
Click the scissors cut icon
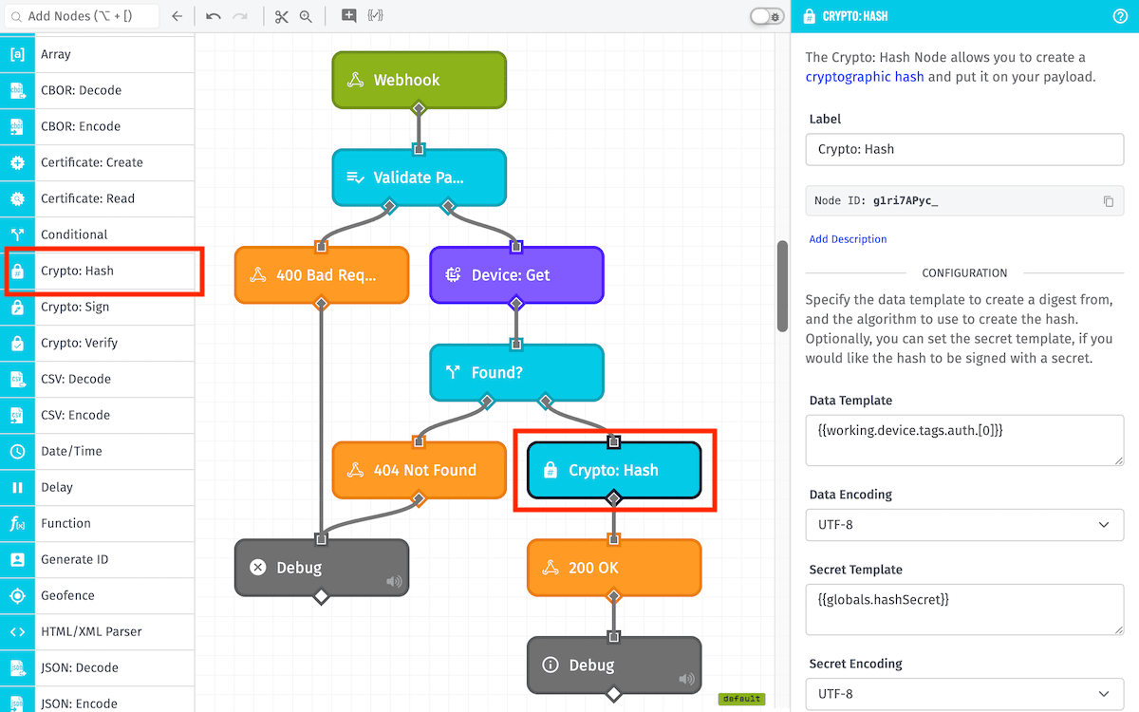pos(281,16)
